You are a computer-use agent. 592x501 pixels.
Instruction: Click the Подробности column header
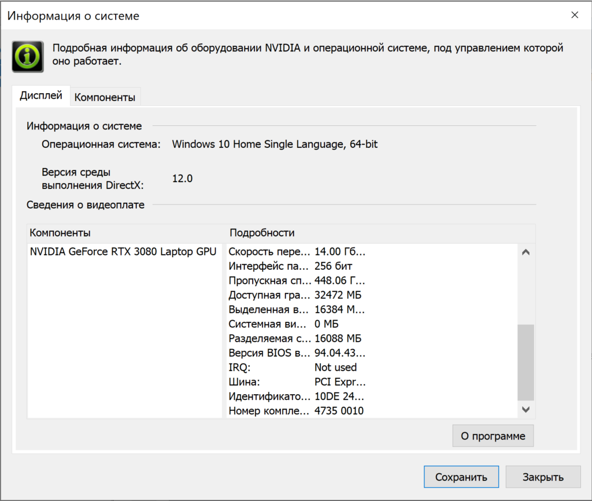tap(262, 233)
